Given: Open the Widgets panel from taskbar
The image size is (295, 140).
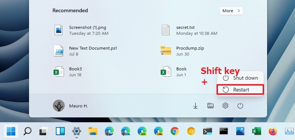Looking at the screenshot, I should tap(60, 131).
